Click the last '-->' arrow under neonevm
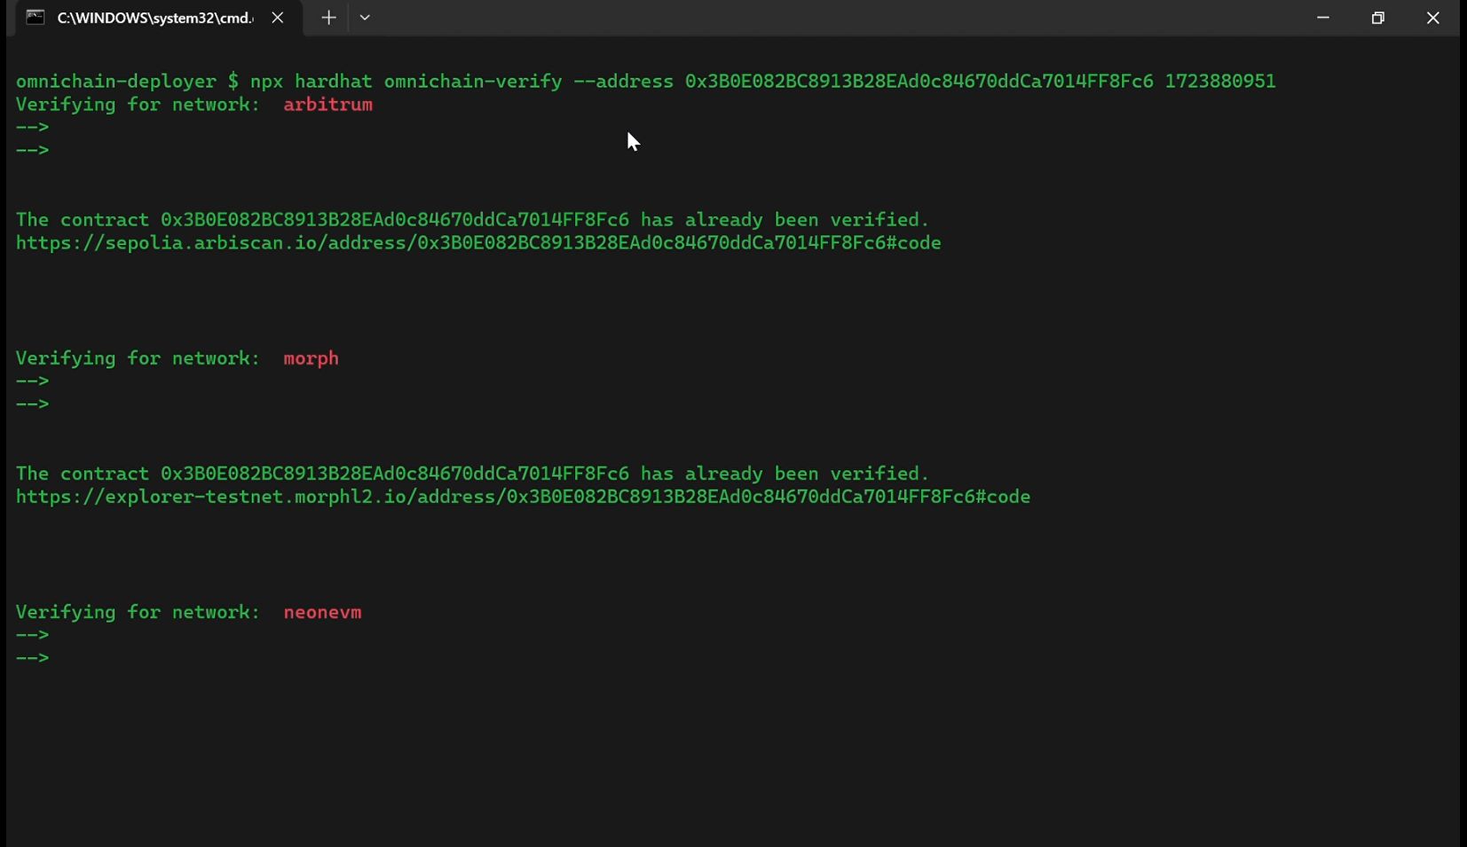The height and width of the screenshot is (847, 1467). click(x=32, y=658)
